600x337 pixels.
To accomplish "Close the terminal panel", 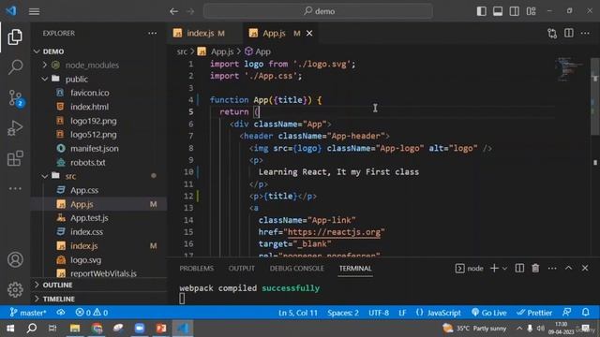I will click(585, 268).
